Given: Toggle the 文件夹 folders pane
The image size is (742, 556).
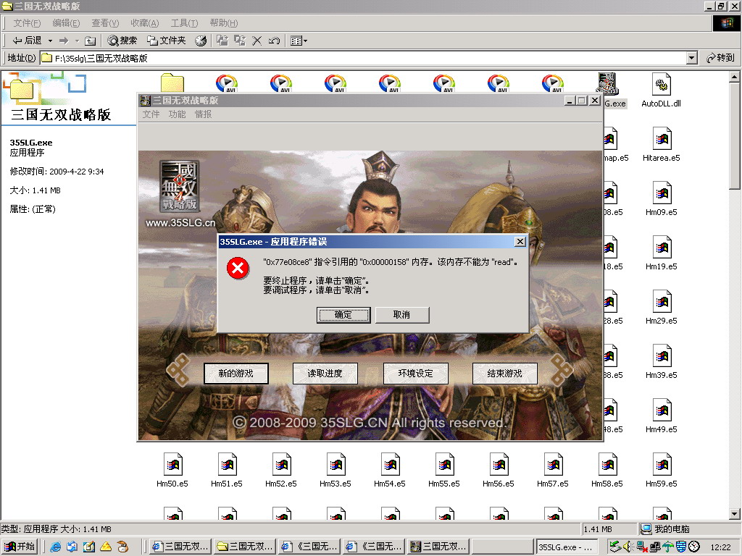Looking at the screenshot, I should pyautogui.click(x=166, y=41).
